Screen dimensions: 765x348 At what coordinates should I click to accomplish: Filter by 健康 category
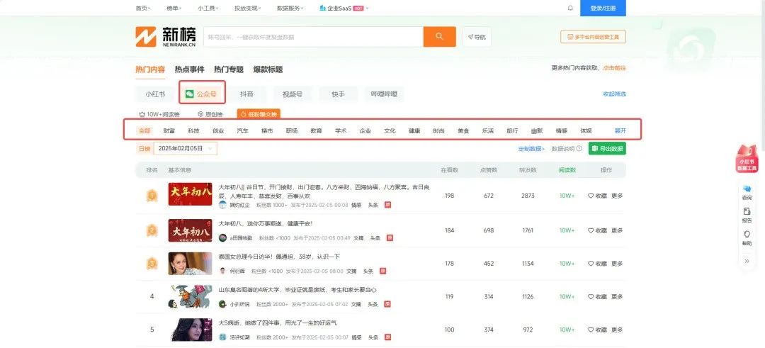coord(414,131)
